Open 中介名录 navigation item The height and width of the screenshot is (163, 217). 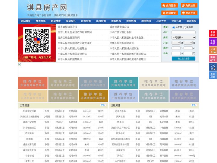176,21
